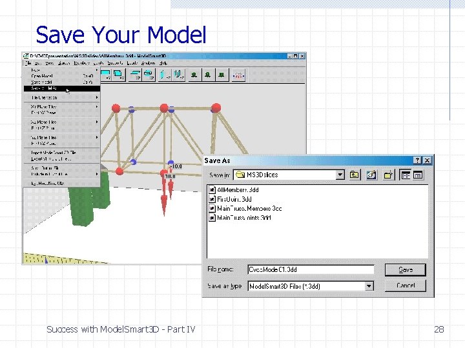465x348 pixels.
Task: Click the second green support toolbar icon
Action: 208,75
